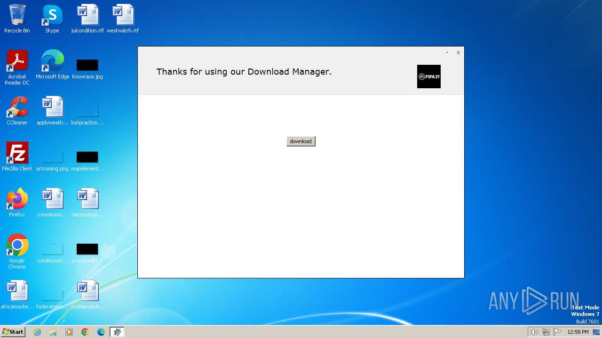Open Windows Media Player from taskbar
The height and width of the screenshot is (338, 602).
point(69,332)
